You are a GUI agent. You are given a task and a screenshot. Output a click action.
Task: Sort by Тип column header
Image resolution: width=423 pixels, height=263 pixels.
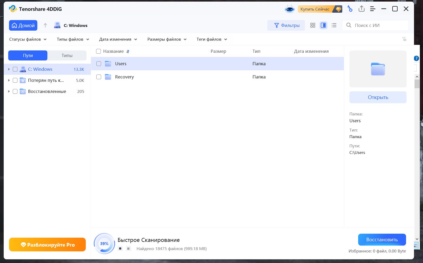pyautogui.click(x=256, y=51)
